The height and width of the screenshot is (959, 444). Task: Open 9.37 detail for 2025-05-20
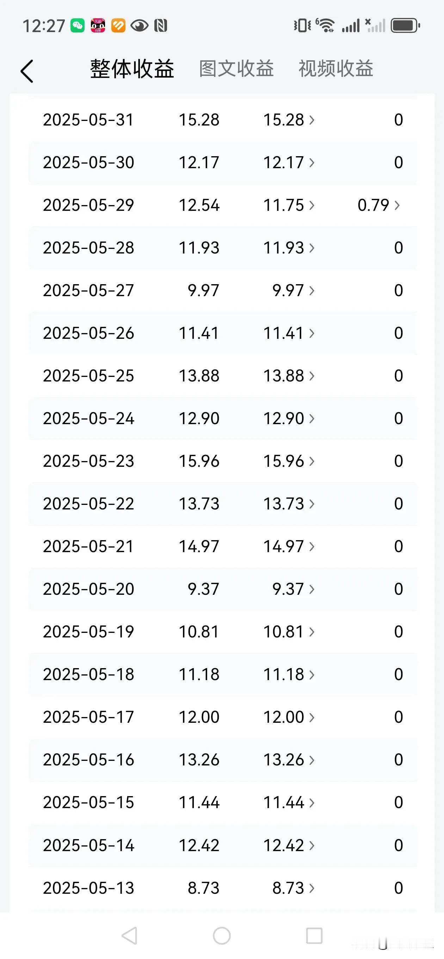click(294, 589)
